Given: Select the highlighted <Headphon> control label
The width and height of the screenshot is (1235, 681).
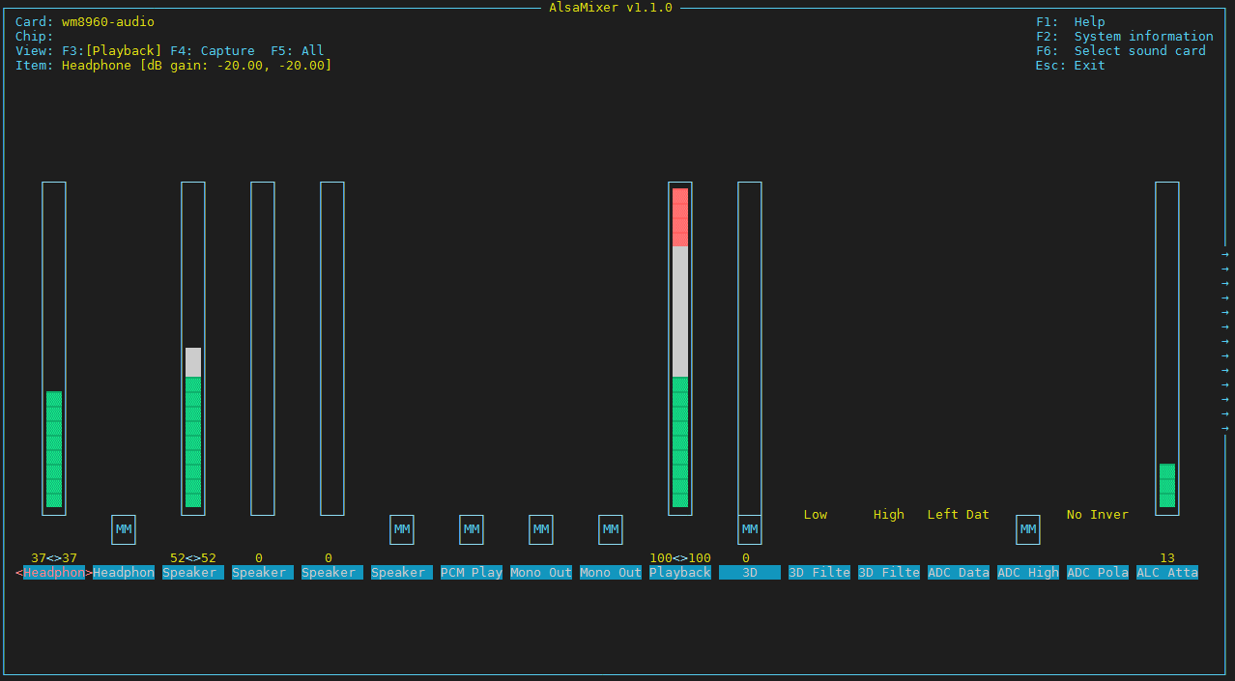Looking at the screenshot, I should (x=54, y=573).
